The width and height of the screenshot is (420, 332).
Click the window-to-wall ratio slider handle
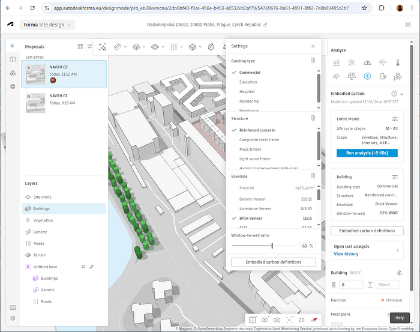tap(272, 246)
